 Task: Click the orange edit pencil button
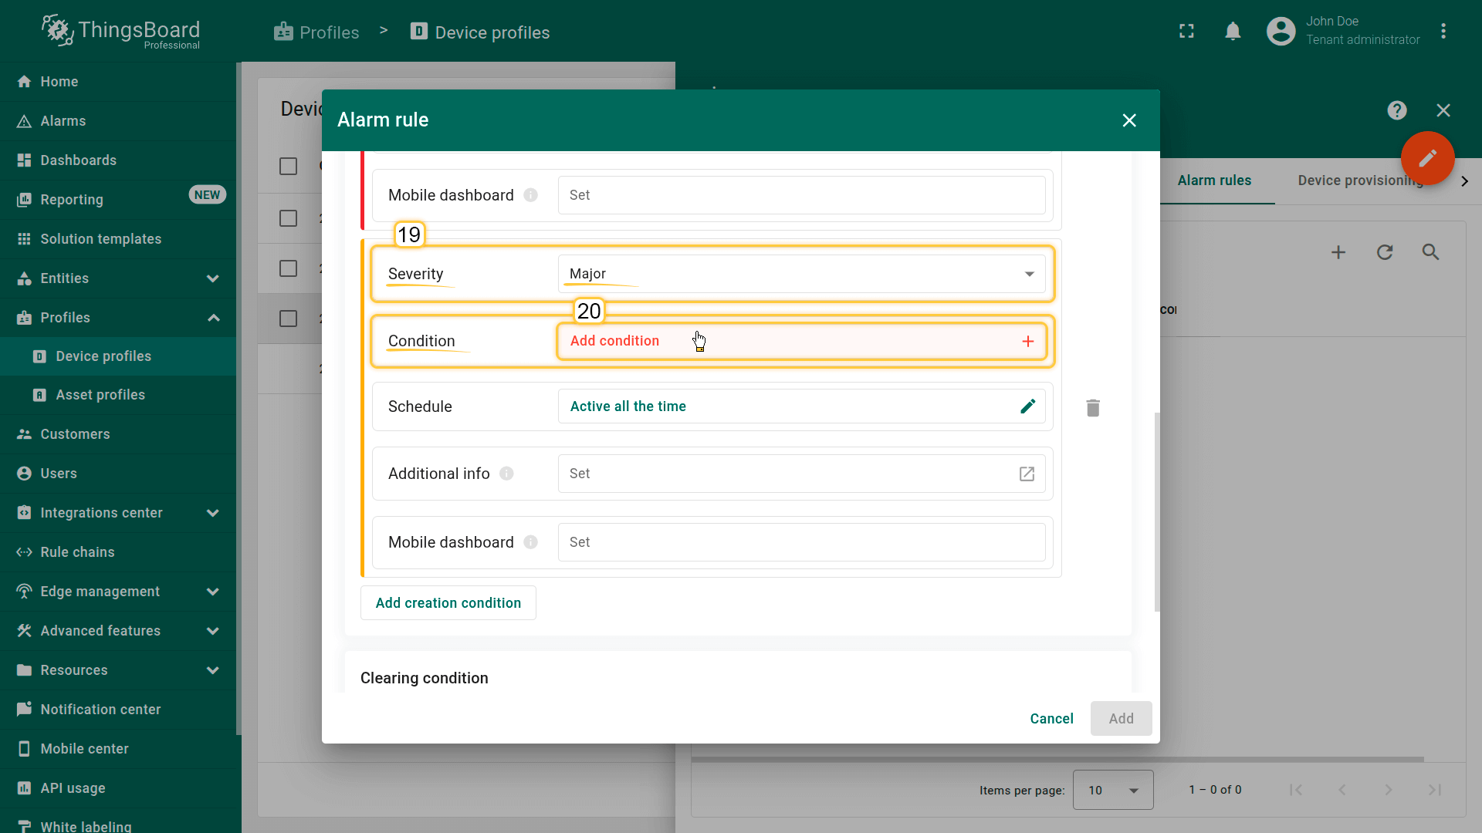(1427, 158)
